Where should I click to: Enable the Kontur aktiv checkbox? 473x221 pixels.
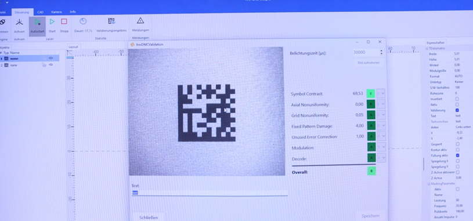coord(457,150)
